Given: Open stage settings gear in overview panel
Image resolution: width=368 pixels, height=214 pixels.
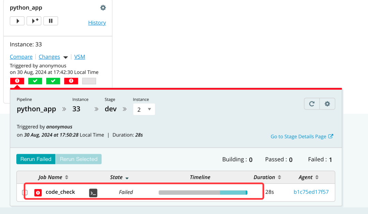Looking at the screenshot, I should click(327, 104).
